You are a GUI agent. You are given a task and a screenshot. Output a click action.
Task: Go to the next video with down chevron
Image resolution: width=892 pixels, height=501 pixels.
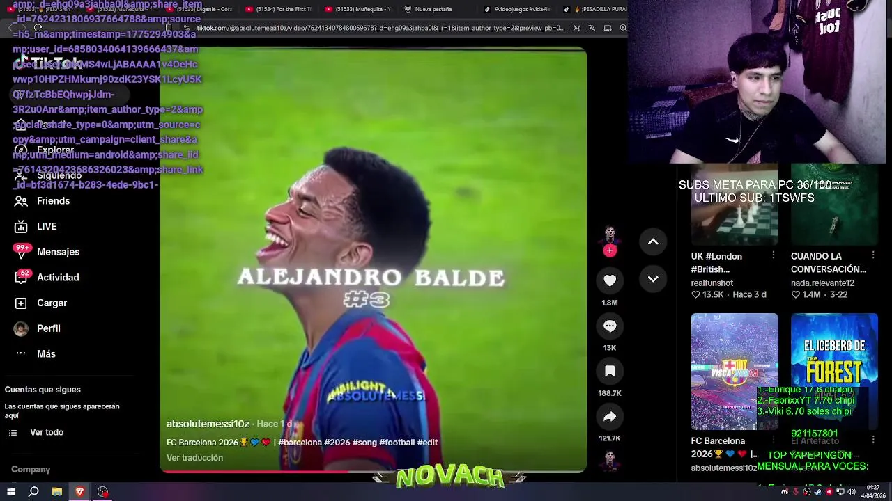pyautogui.click(x=653, y=278)
